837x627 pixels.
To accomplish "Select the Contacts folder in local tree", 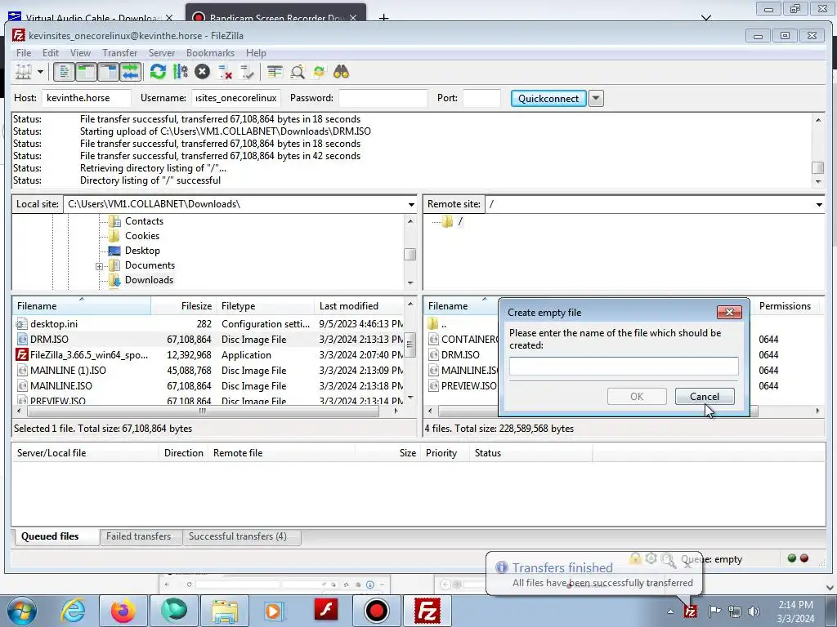I will click(x=144, y=221).
